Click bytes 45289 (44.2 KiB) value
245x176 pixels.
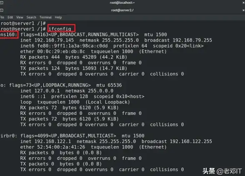coord(96,57)
